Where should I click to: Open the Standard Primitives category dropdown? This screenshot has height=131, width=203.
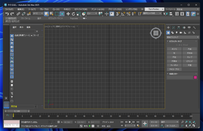tap(183, 37)
